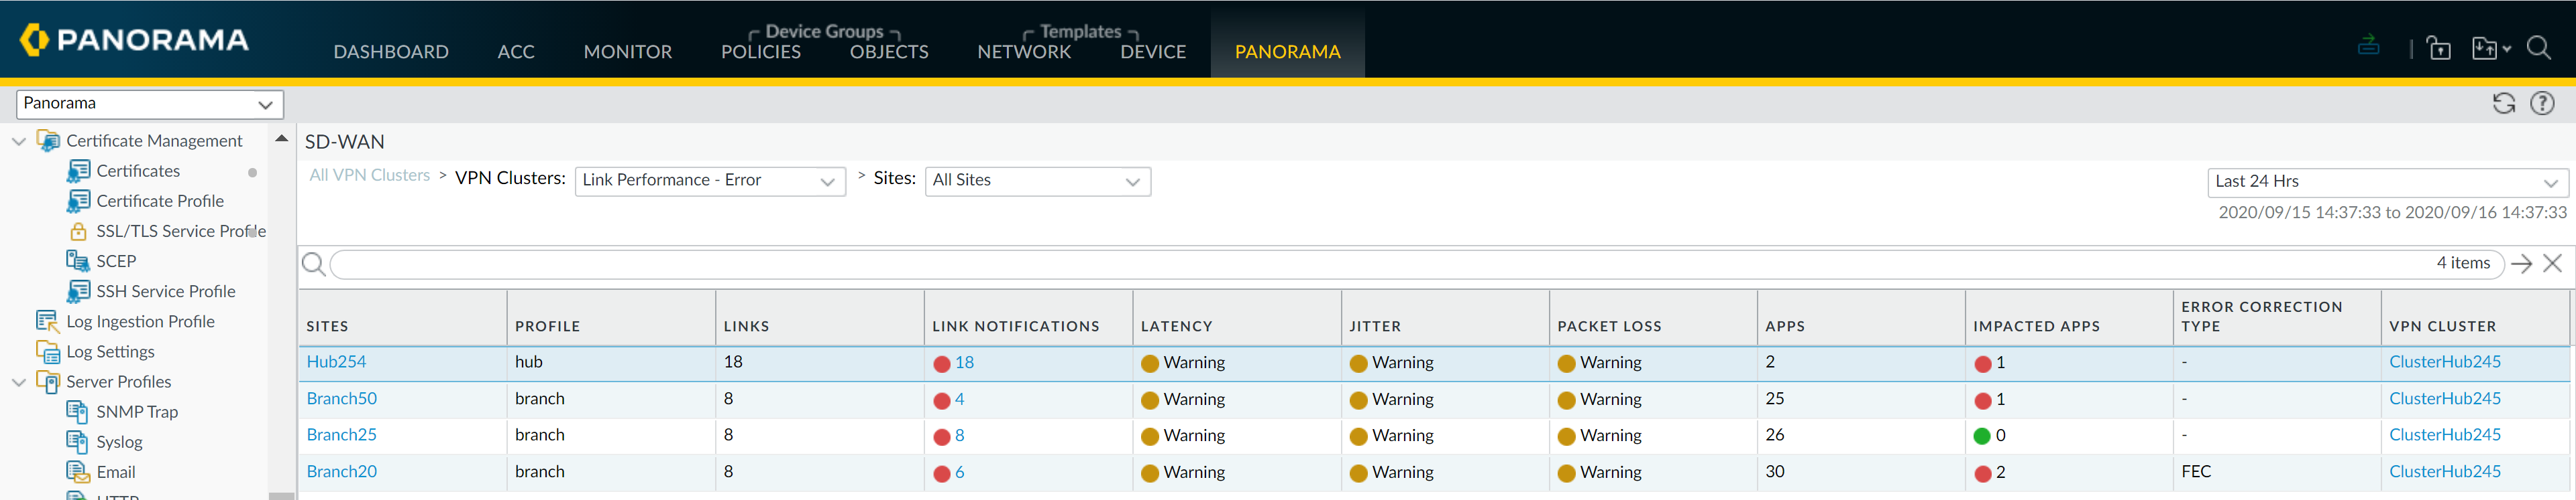2576x500 pixels.
Task: Click the Log Ingestion Profile icon
Action: [47, 321]
